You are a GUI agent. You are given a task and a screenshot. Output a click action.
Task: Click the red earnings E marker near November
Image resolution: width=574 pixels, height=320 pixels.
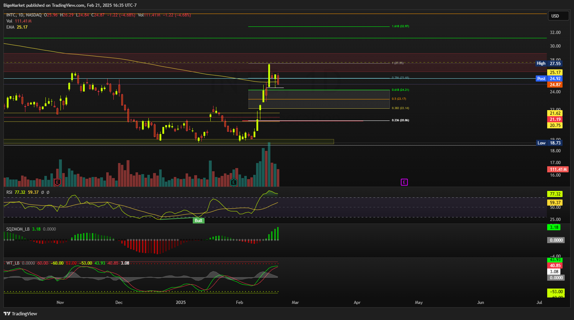[x=57, y=182]
